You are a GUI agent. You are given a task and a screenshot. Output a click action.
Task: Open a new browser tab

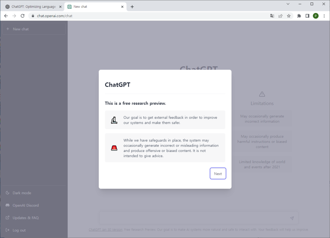point(132,7)
